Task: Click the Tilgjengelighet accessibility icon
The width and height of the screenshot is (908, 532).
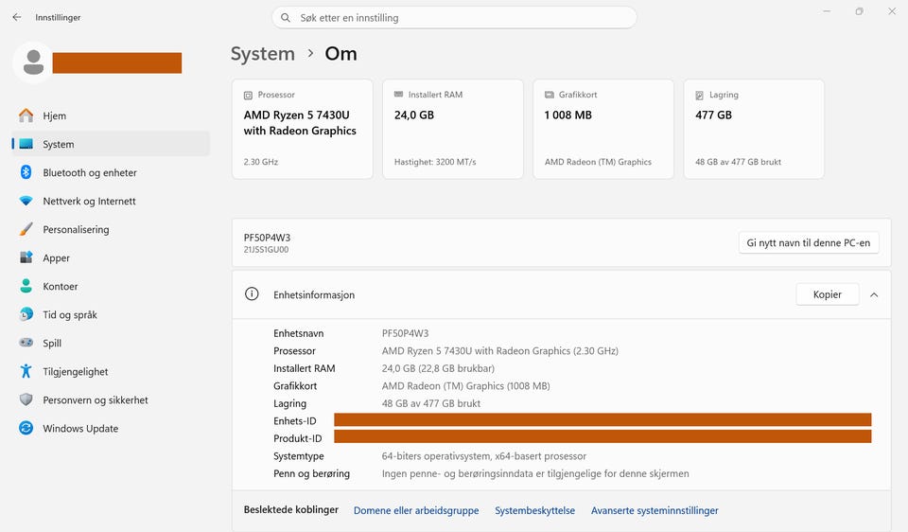Action: click(26, 371)
